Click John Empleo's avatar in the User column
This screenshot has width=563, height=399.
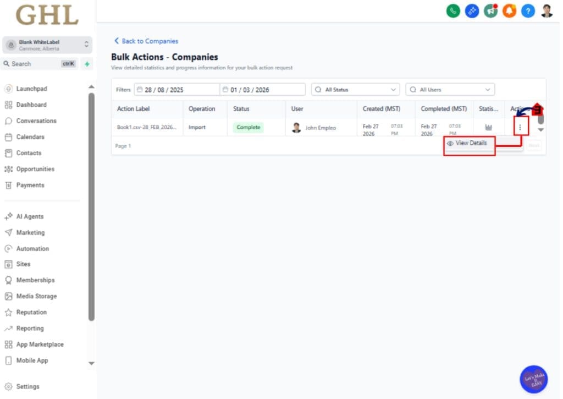pyautogui.click(x=296, y=127)
